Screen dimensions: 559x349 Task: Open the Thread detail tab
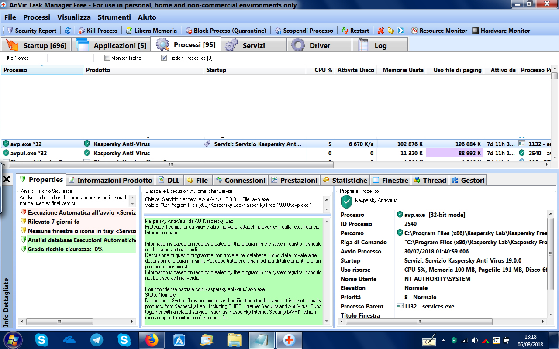point(430,180)
